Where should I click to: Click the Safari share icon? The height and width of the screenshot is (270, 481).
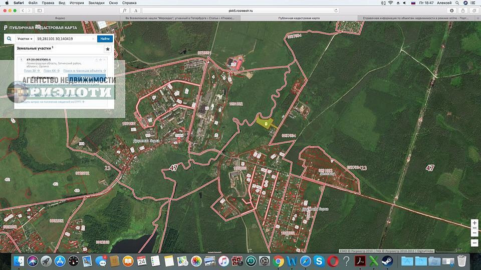pyautogui.click(x=463, y=10)
